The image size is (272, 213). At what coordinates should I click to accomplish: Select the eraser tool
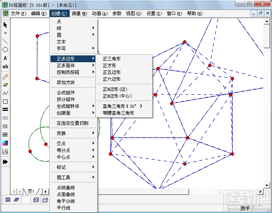point(5,85)
